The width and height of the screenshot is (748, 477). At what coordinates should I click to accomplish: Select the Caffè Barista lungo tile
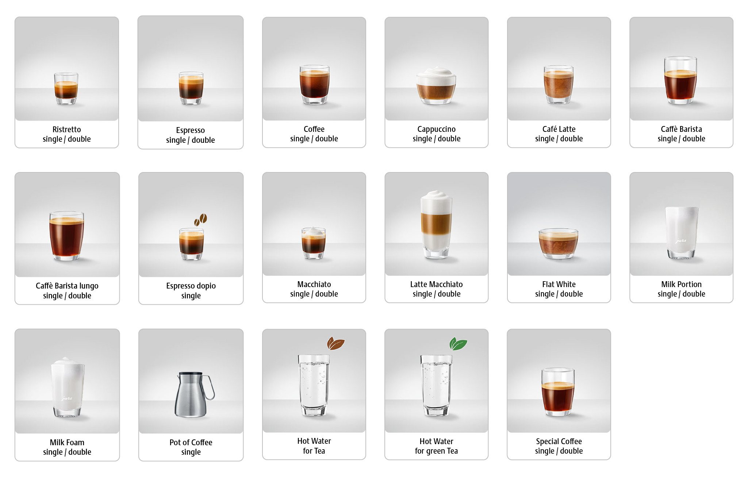click(x=67, y=238)
